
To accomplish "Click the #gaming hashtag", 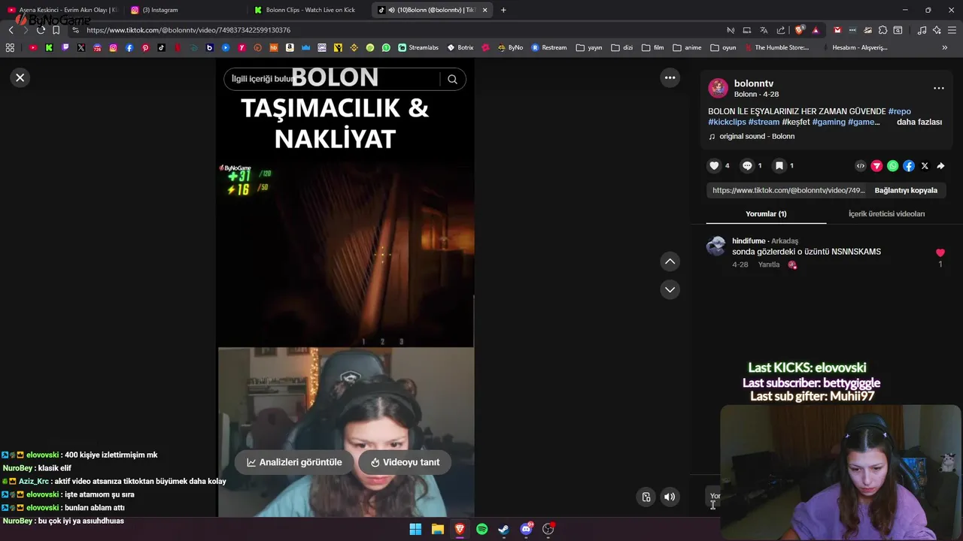I will pos(828,122).
